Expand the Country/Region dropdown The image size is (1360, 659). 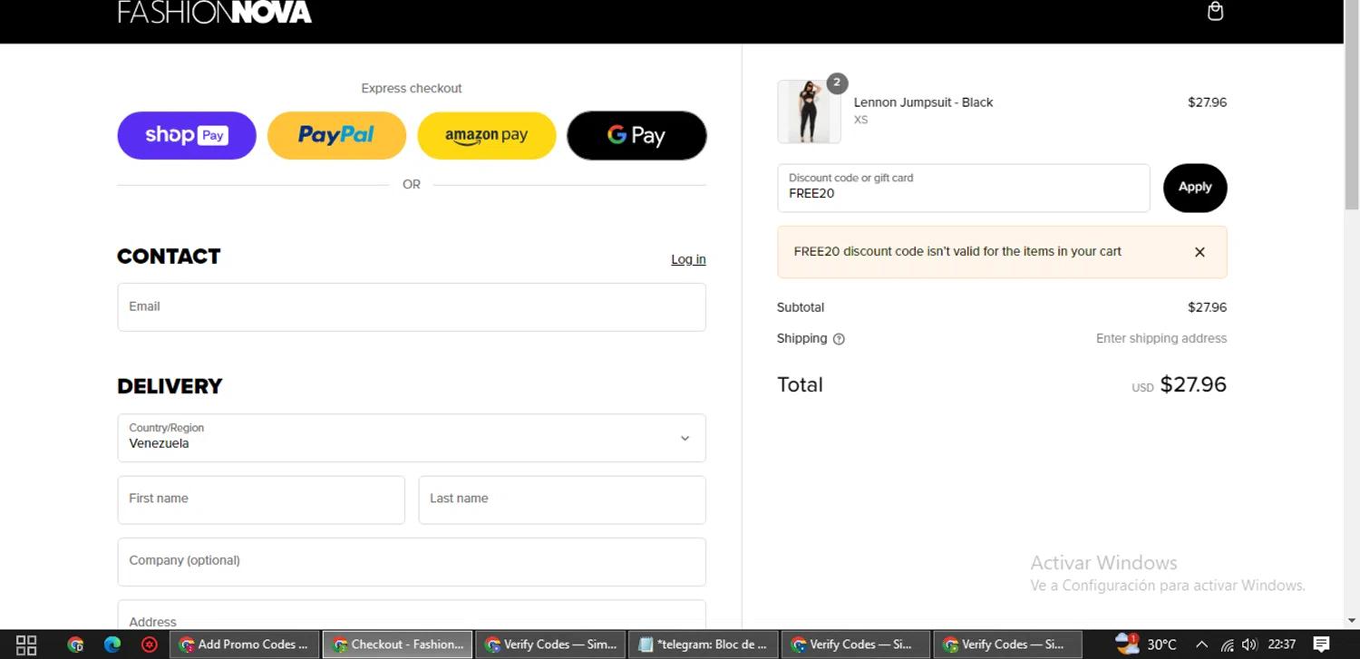(412, 439)
